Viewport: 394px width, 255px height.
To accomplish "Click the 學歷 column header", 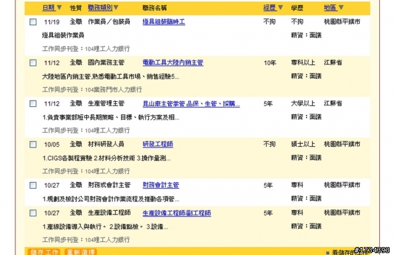I will point(297,8).
